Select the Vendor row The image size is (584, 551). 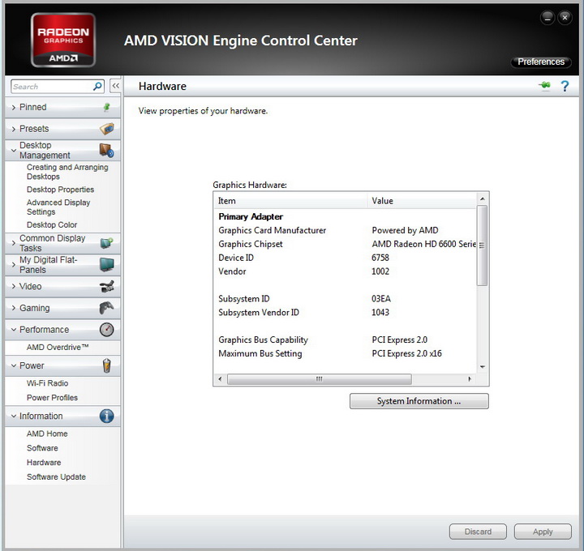point(346,271)
